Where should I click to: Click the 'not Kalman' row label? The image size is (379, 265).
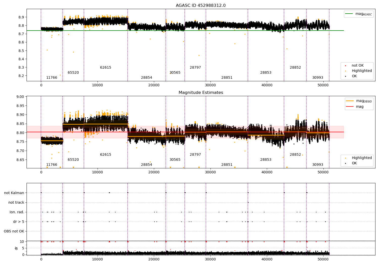click(14, 193)
